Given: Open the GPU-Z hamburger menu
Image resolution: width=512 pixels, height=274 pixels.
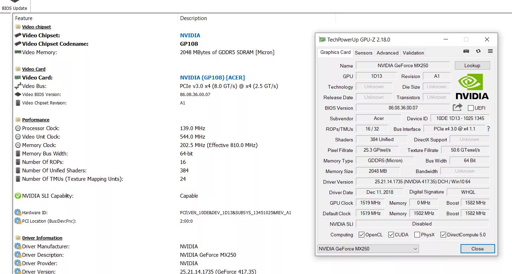Looking at the screenshot, I should coord(490,51).
